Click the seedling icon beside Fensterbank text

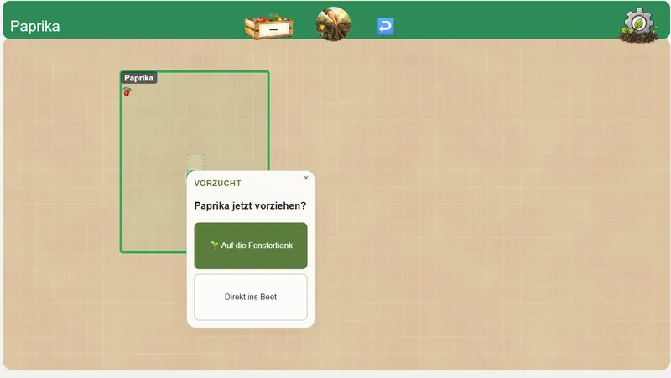click(214, 245)
